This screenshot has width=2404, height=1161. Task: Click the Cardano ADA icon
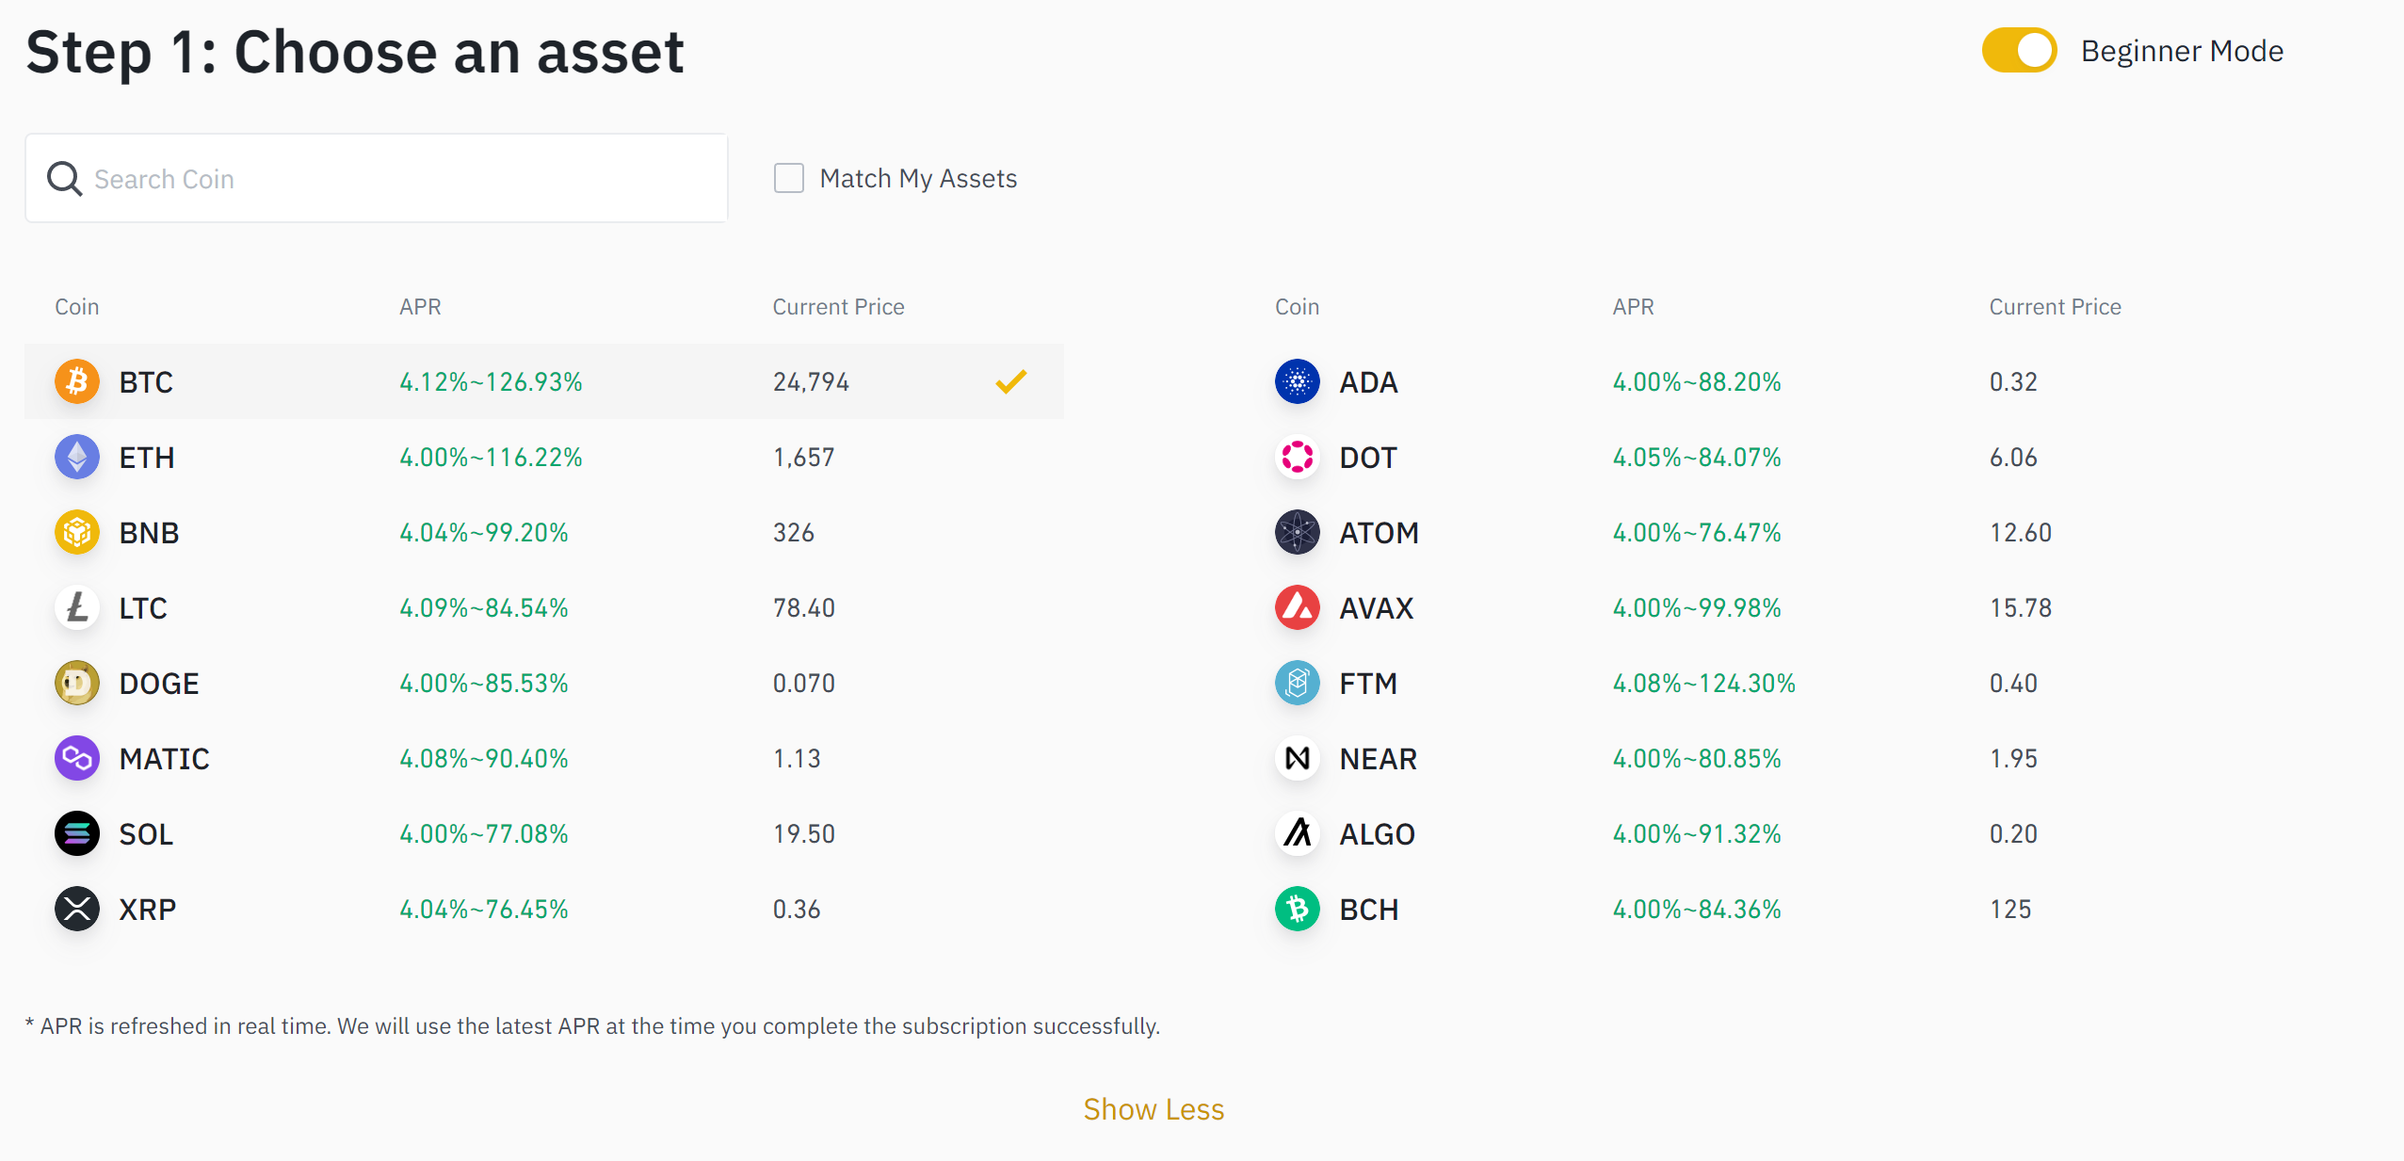pyautogui.click(x=1297, y=381)
